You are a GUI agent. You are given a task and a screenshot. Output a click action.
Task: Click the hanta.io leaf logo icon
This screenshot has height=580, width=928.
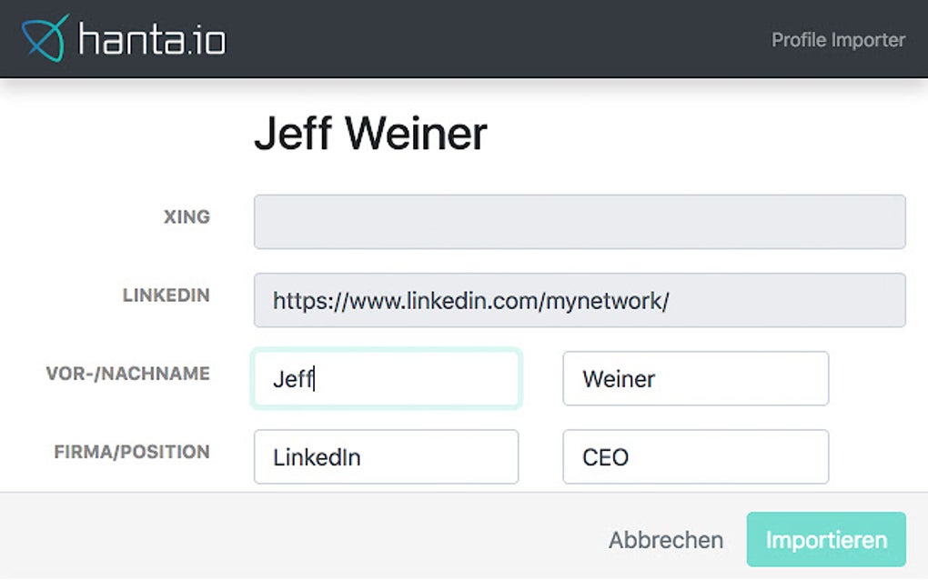pyautogui.click(x=45, y=38)
